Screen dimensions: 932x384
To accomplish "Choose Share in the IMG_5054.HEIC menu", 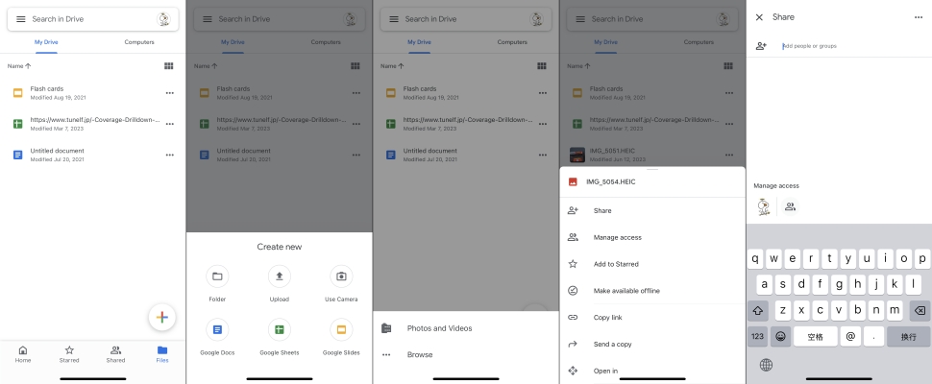I will pyautogui.click(x=652, y=210).
